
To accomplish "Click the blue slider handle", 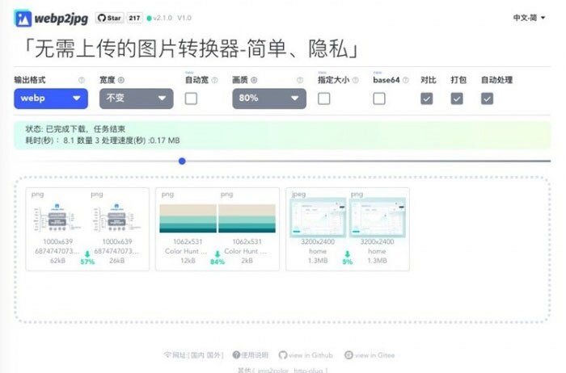I will 182,161.
